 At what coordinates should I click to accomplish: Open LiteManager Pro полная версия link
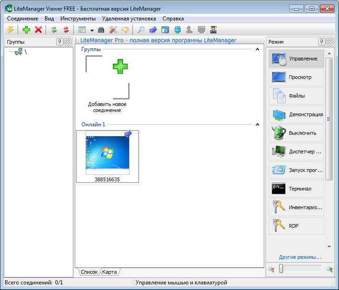[158, 40]
